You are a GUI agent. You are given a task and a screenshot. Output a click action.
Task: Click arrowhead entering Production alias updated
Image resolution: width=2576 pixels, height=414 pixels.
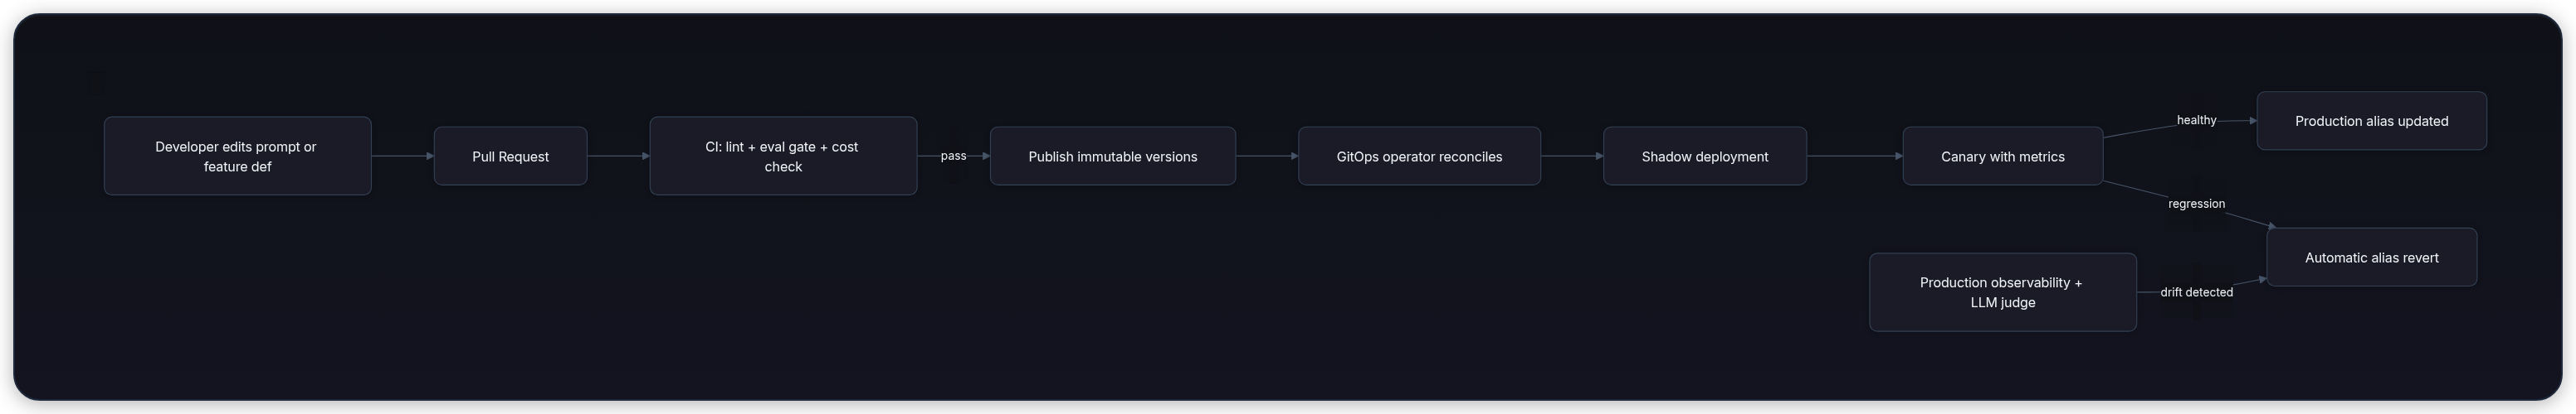pos(2252,121)
